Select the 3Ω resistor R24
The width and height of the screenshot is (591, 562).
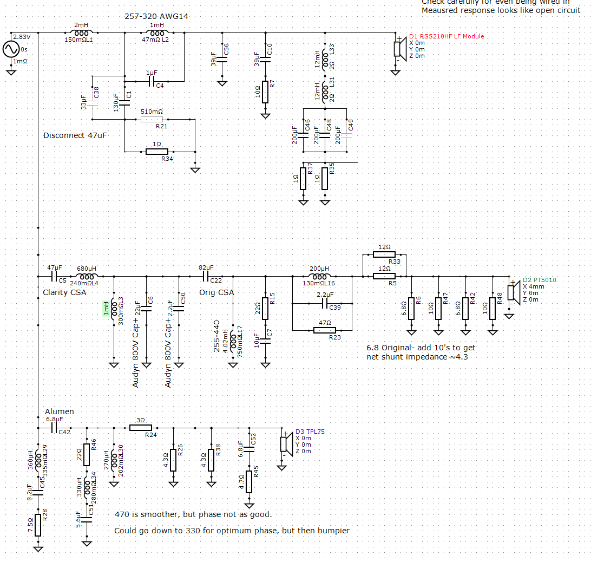coord(141,428)
